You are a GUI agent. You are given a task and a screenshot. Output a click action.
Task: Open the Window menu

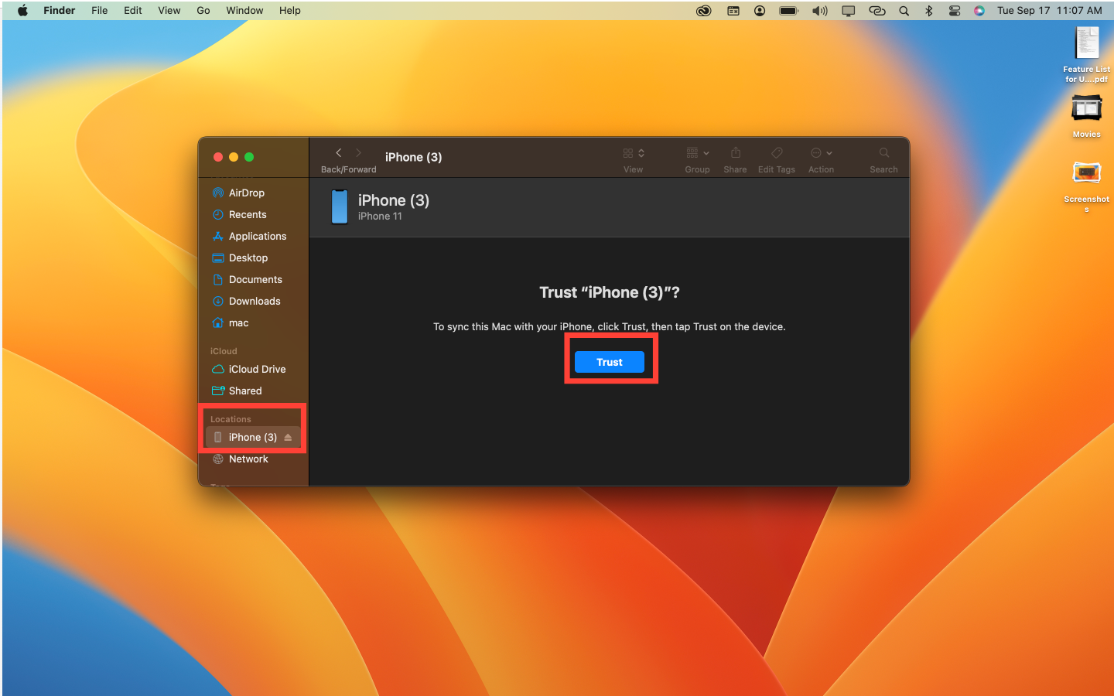click(244, 10)
